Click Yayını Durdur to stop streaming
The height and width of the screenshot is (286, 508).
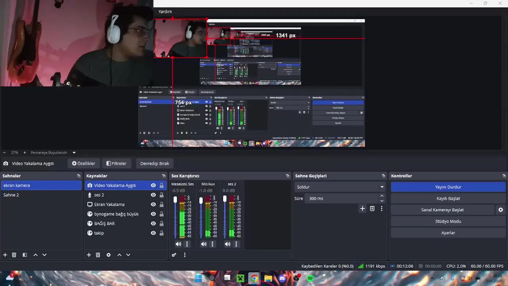point(448,187)
